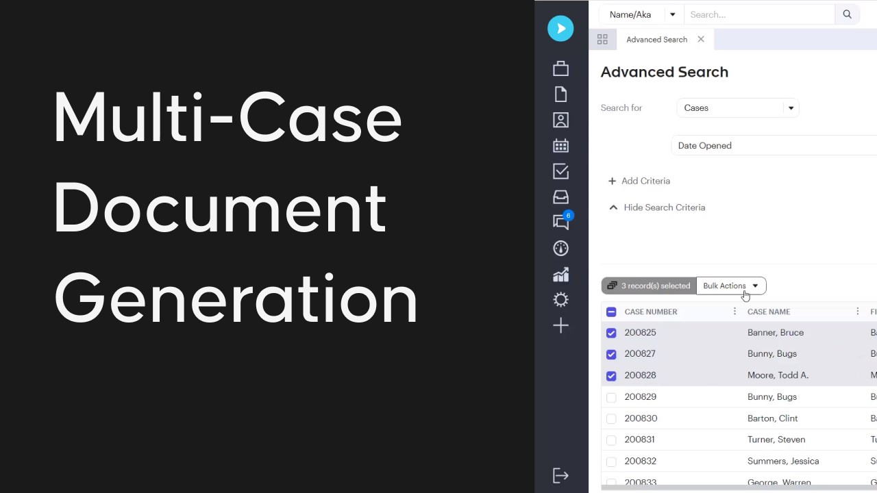877x493 pixels.
Task: Click the 3 record(s) selected badge
Action: tap(649, 286)
